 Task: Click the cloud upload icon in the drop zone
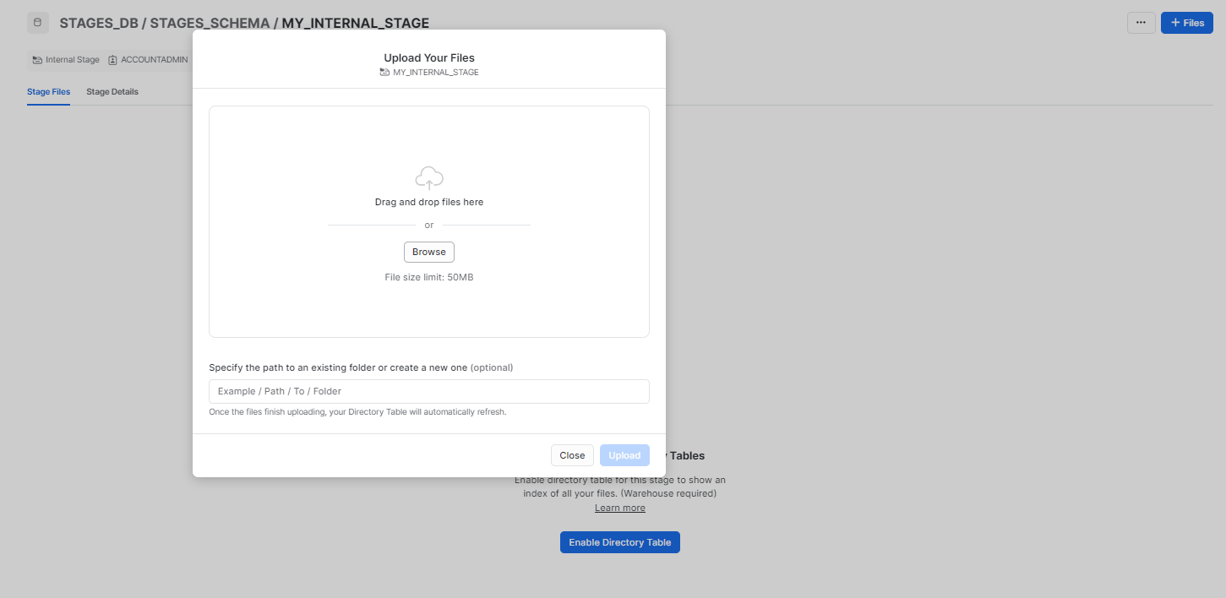(428, 177)
